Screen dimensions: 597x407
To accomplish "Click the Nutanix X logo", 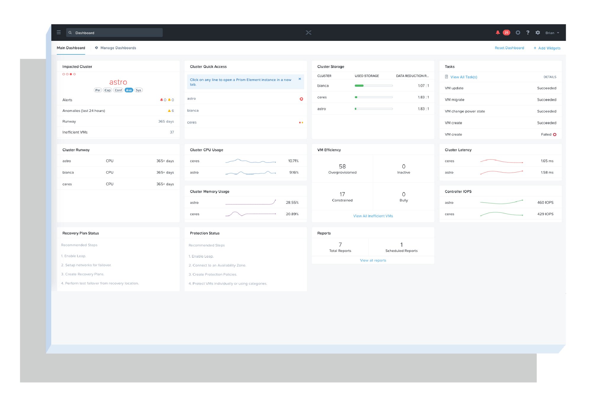I will pyautogui.click(x=308, y=33).
